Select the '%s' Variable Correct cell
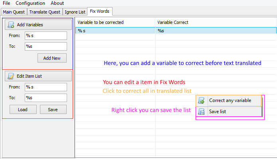Screen dimensions: 277x159 click(216, 31)
